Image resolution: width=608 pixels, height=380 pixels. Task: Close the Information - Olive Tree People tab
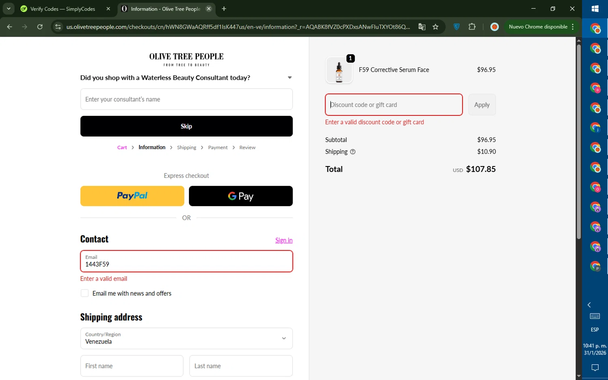pyautogui.click(x=209, y=9)
